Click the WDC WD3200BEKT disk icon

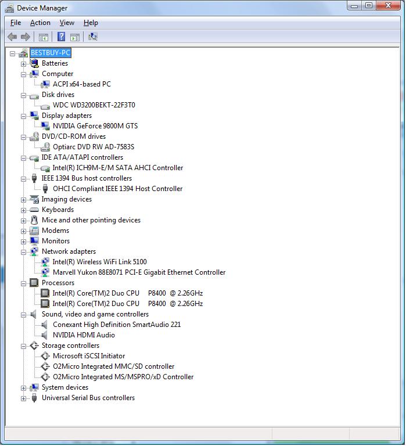pos(45,106)
